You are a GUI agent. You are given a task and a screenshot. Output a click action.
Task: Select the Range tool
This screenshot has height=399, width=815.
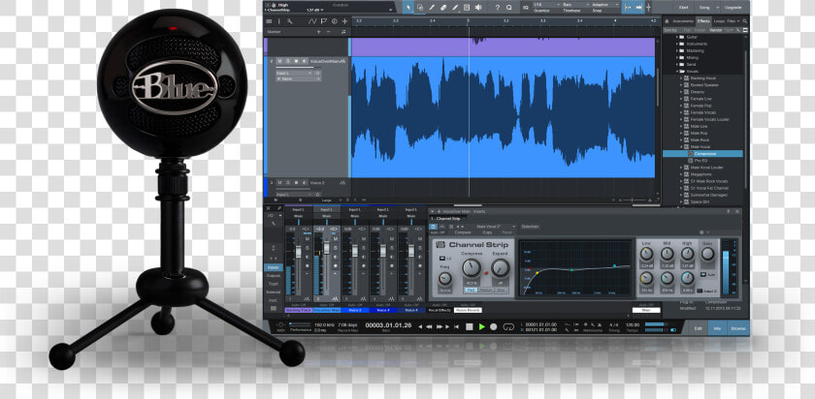pos(420,7)
